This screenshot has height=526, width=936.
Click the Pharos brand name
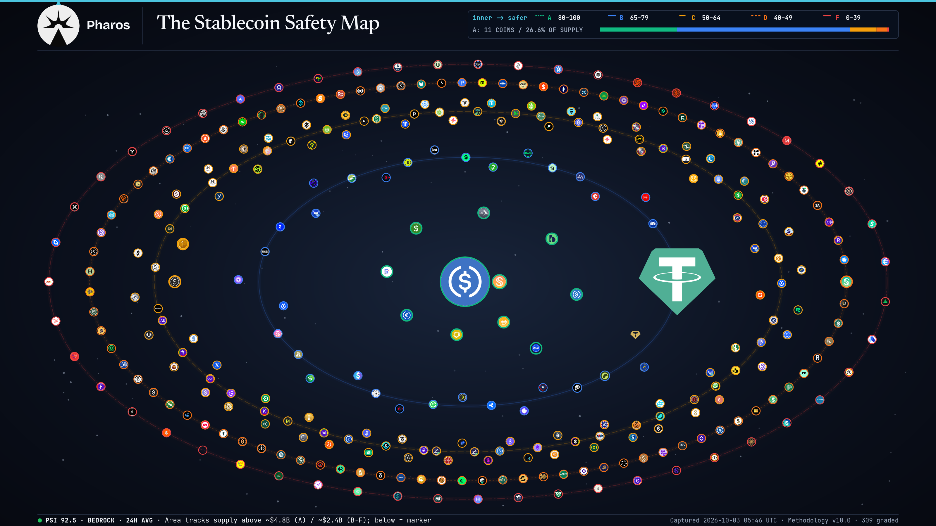108,25
